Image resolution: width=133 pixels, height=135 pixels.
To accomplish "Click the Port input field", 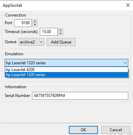I will pos(23,23).
